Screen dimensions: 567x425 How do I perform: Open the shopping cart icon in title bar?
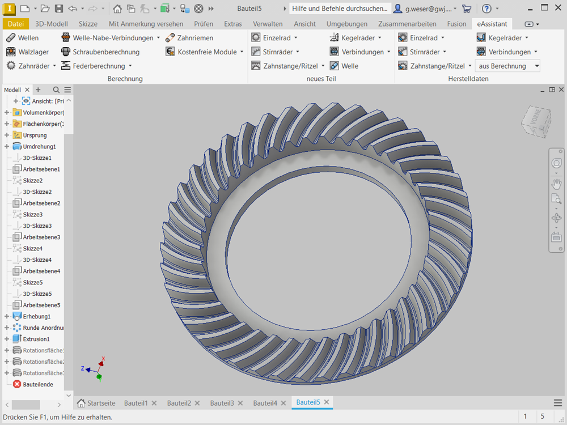467,8
